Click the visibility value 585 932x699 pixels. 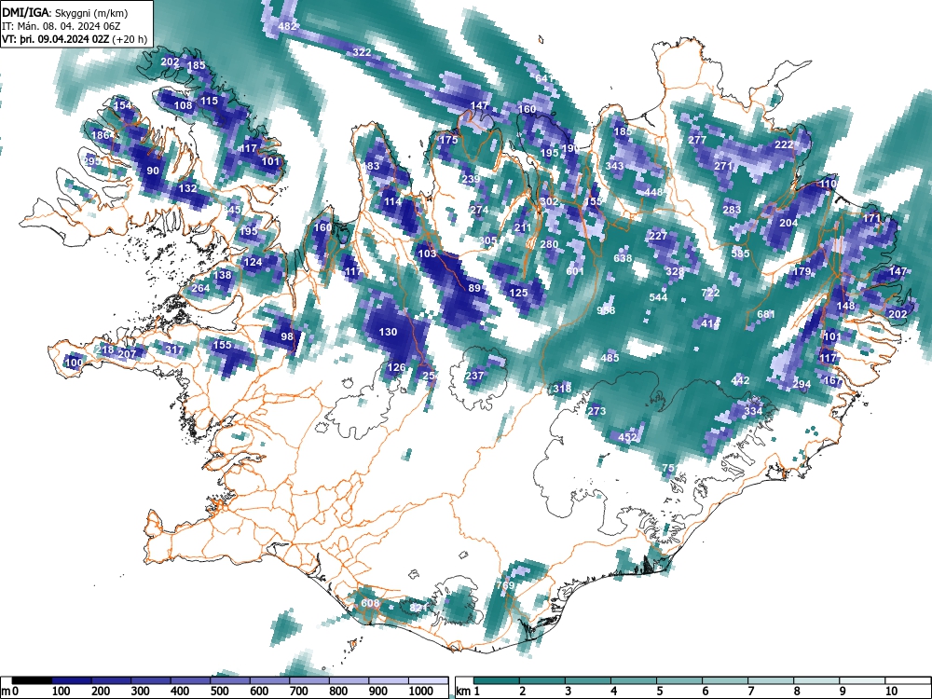[x=741, y=254]
